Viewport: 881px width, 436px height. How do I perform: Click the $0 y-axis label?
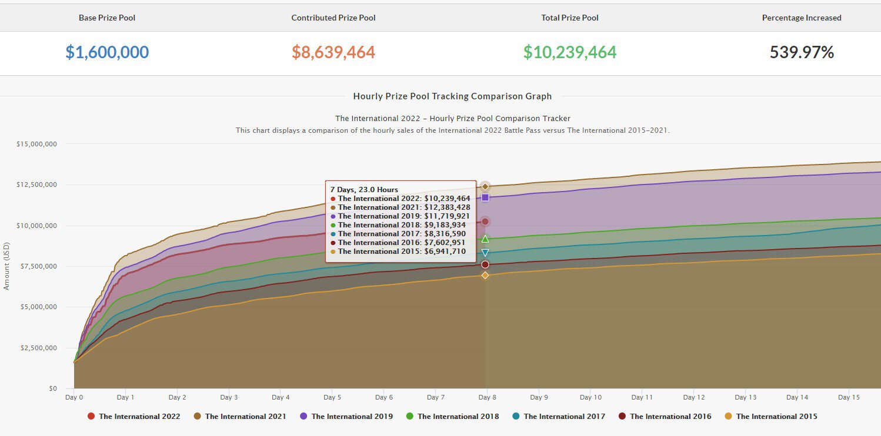pyautogui.click(x=53, y=388)
